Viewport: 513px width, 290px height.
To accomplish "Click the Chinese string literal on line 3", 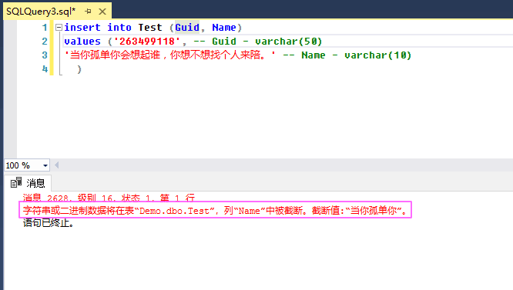I will tap(170, 55).
